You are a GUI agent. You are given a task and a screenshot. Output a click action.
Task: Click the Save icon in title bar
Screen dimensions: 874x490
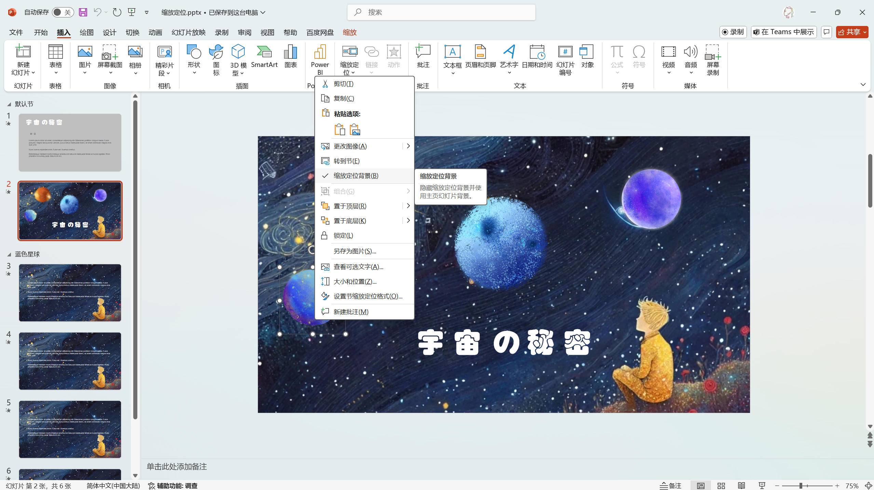point(83,12)
